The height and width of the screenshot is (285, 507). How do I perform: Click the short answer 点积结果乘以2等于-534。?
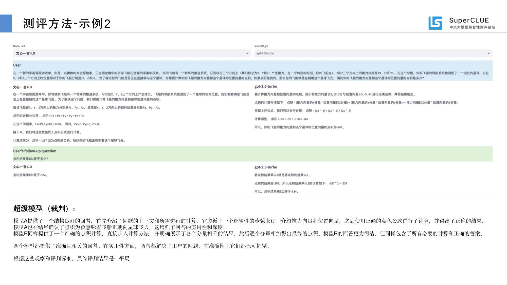pos(30,175)
